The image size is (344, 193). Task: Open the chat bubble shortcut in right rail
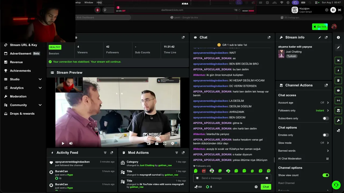point(338,91)
